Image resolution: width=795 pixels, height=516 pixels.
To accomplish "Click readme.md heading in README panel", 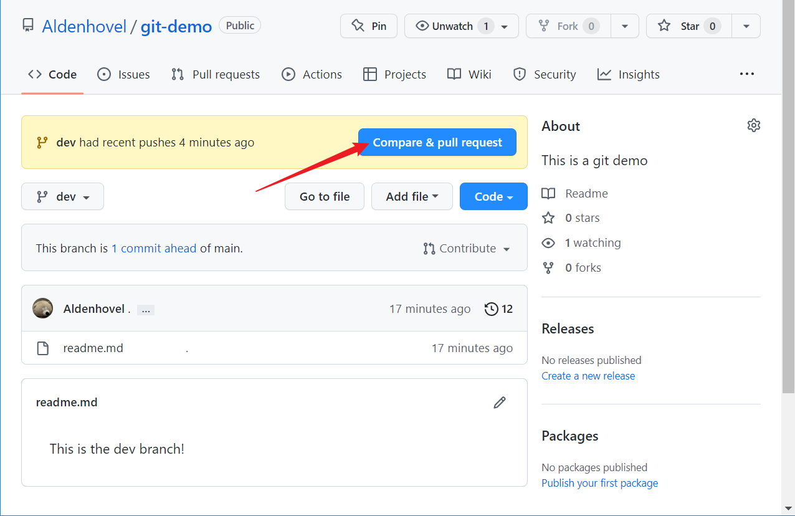I will coord(67,402).
